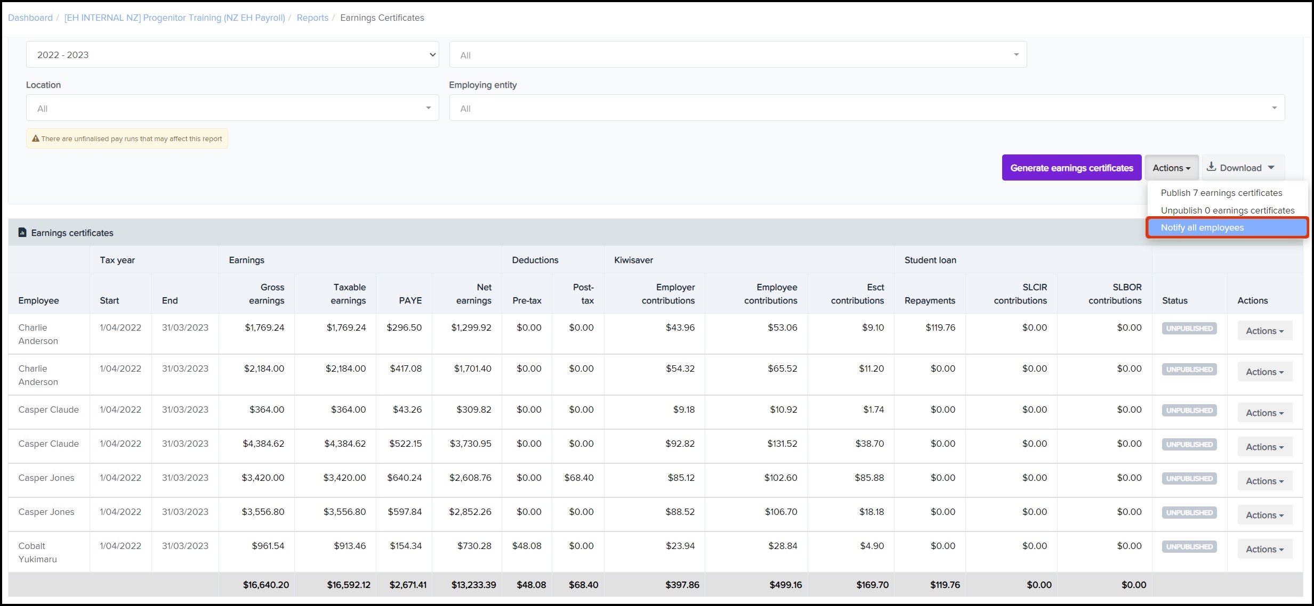Open the top-right All filter dropdown
The width and height of the screenshot is (1314, 606).
tap(737, 55)
